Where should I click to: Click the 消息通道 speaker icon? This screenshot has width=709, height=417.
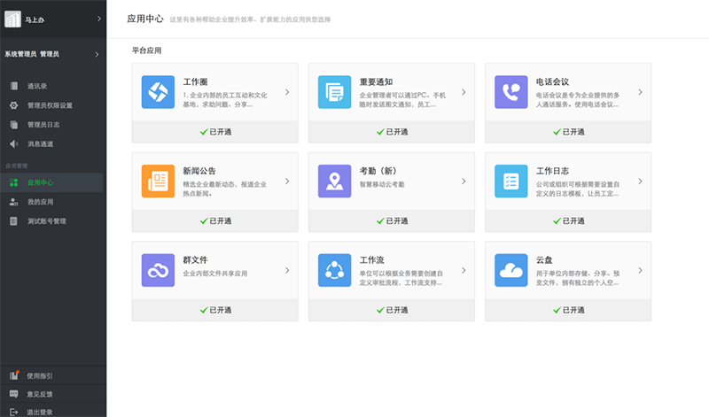coord(14,143)
